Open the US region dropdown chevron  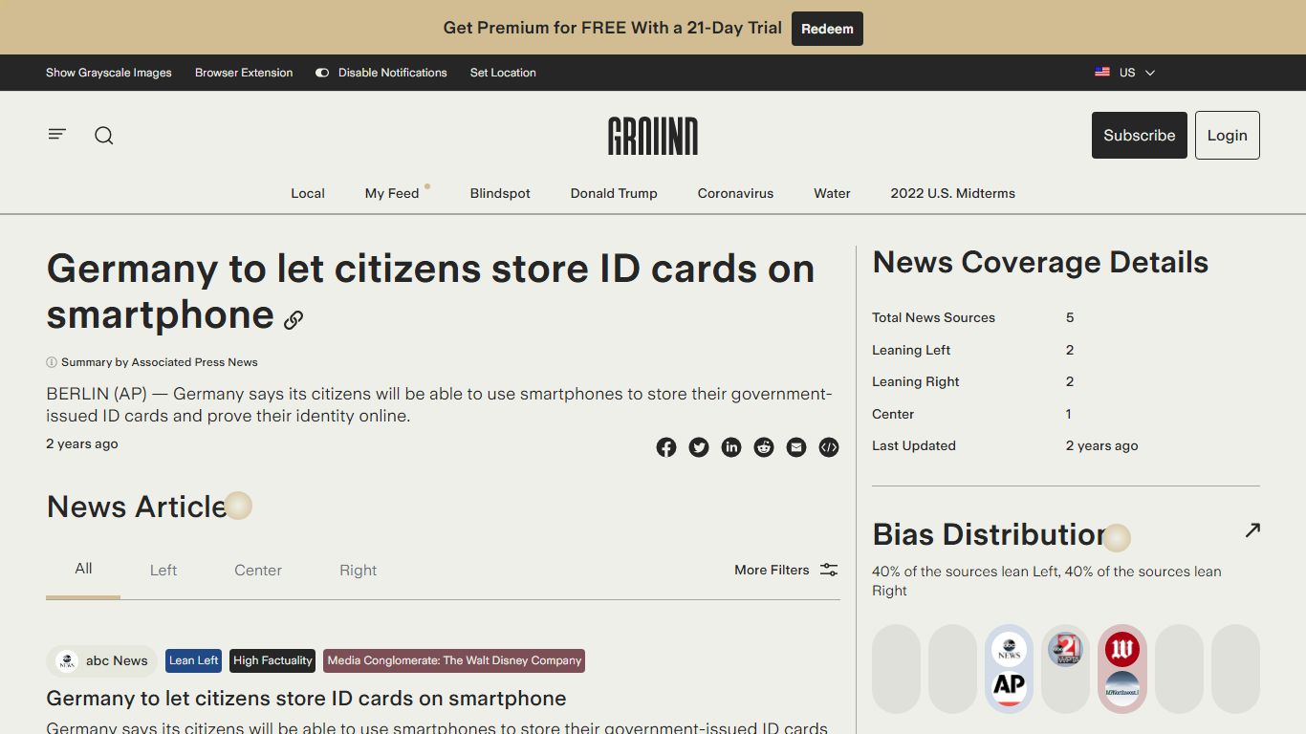tap(1150, 73)
